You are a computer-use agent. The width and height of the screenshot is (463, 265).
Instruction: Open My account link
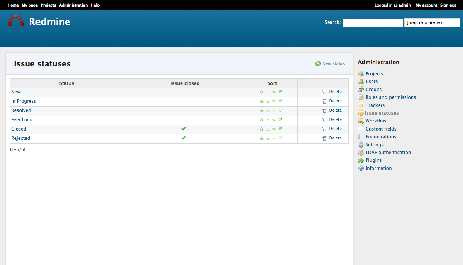click(x=426, y=5)
